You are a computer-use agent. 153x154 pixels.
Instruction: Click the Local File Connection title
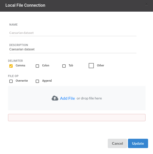(25, 5)
